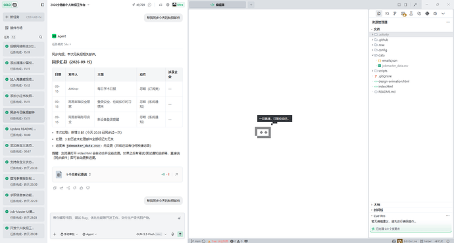Open index.html in explorer
The height and width of the screenshot is (243, 454).
point(411,87)
